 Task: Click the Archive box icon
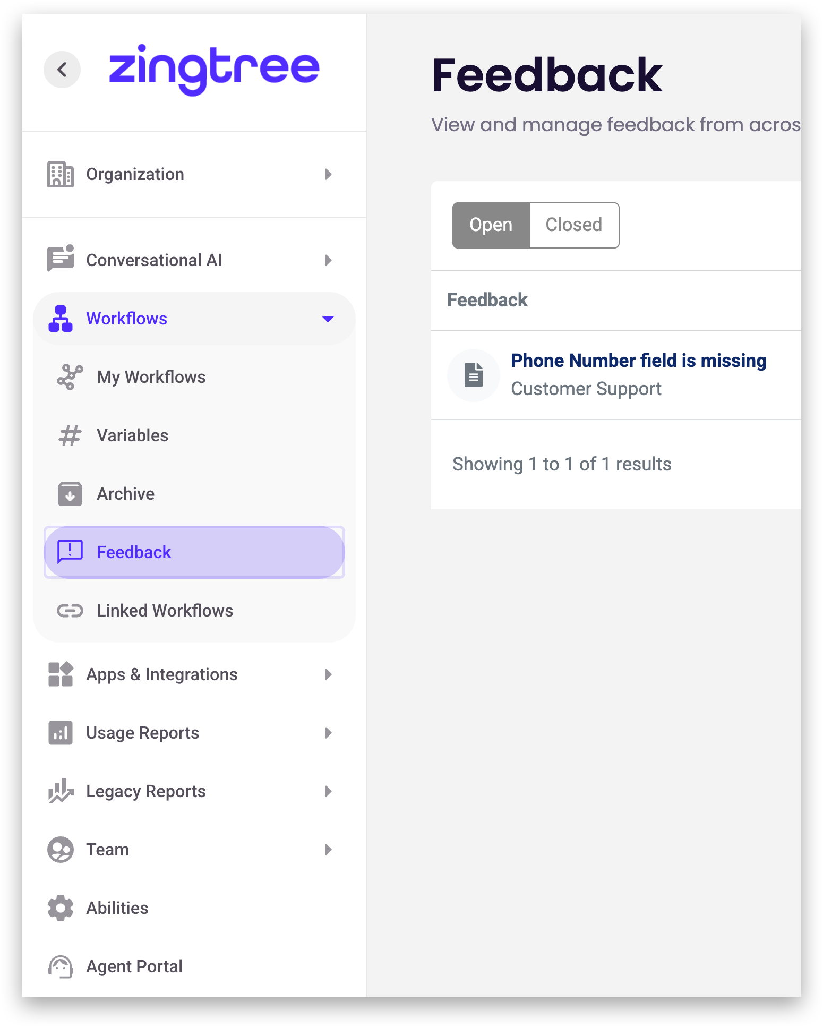tap(70, 494)
